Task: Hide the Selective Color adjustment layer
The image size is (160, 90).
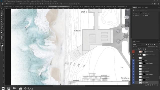Action: point(133,55)
